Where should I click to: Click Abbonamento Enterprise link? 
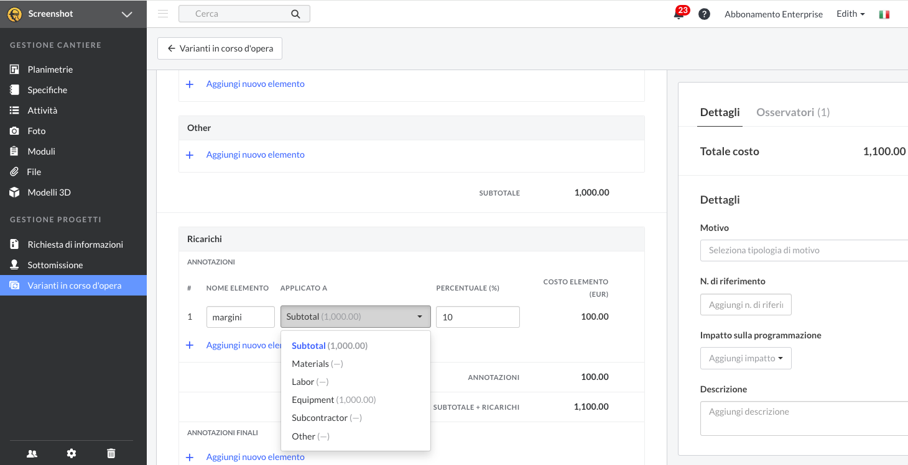(774, 14)
